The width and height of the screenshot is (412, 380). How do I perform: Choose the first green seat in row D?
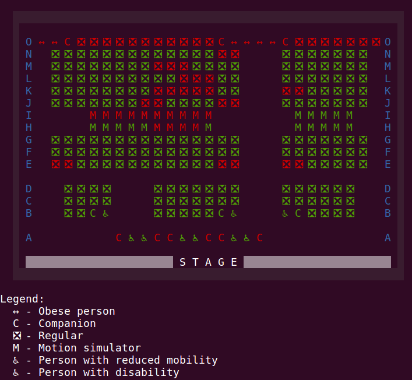pyautogui.click(x=68, y=189)
